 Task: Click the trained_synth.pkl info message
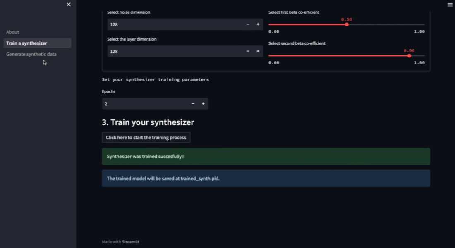[266, 179]
